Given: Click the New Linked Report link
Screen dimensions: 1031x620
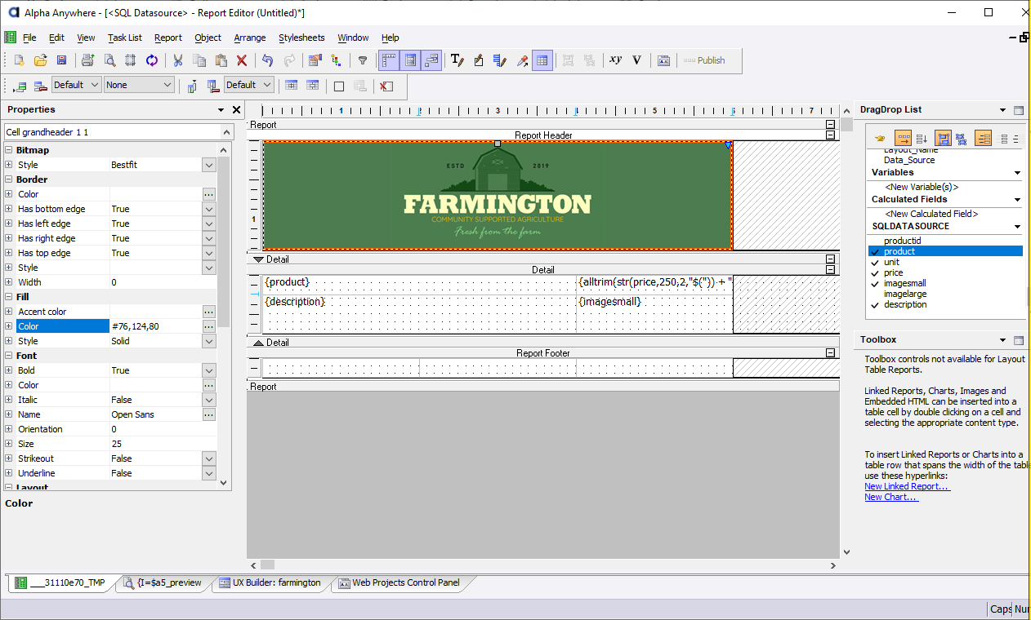Looking at the screenshot, I should (x=907, y=486).
